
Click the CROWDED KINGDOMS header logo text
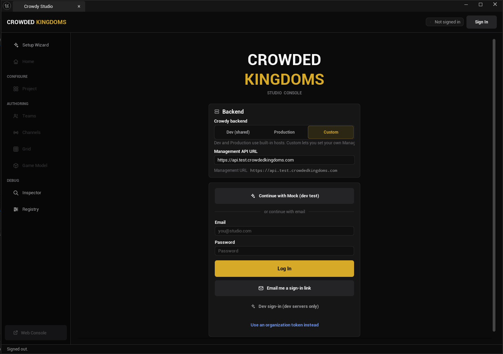tap(37, 22)
